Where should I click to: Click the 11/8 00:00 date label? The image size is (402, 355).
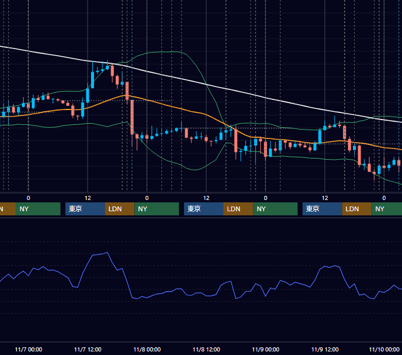[147, 349]
